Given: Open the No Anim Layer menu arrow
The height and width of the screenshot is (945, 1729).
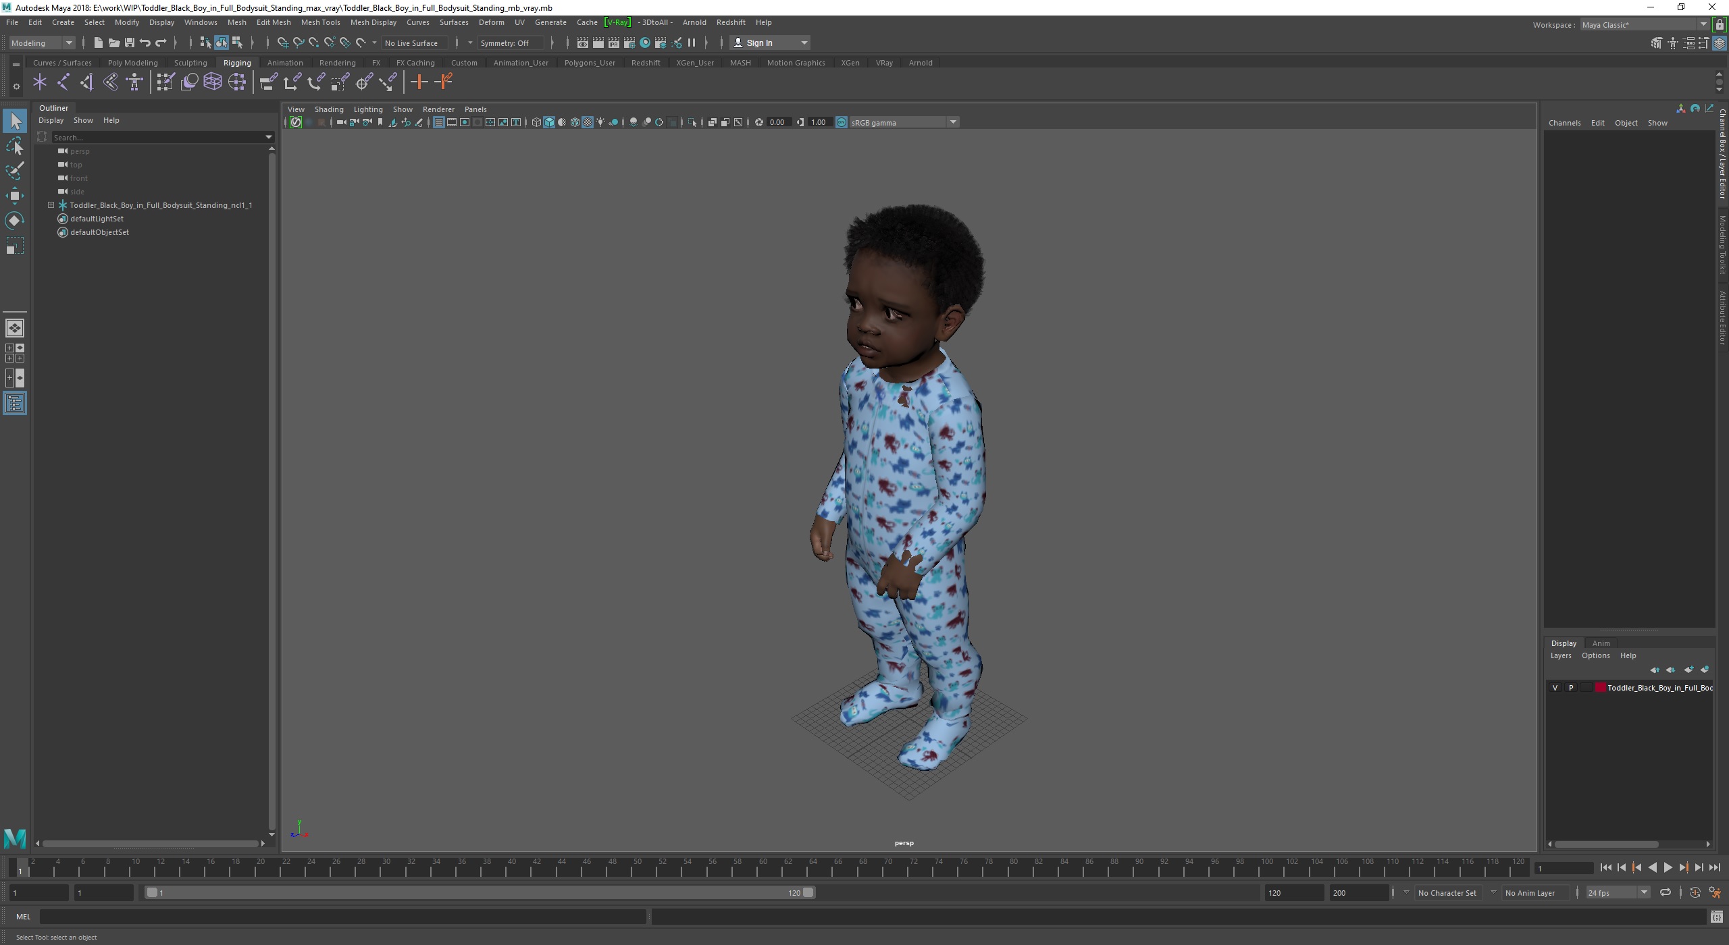Looking at the screenshot, I should click(1493, 892).
